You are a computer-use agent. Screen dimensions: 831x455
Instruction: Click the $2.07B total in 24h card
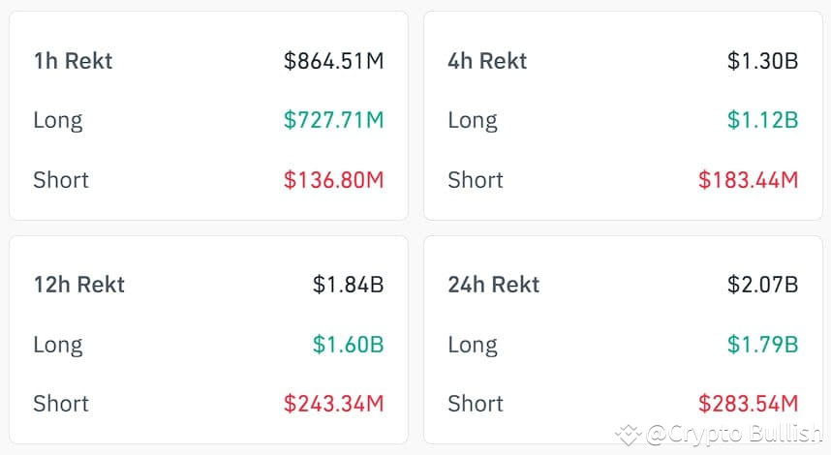pyautogui.click(x=762, y=285)
